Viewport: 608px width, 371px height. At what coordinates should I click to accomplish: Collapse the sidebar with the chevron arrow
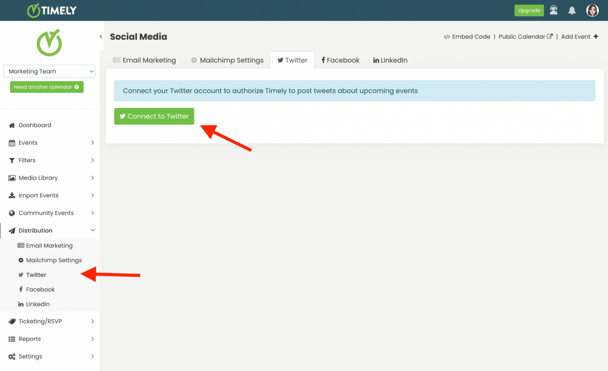tap(101, 36)
